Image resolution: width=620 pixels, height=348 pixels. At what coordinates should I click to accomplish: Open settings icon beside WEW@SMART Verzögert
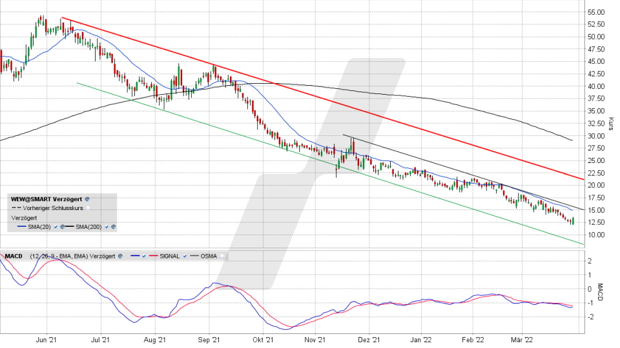(x=87, y=199)
